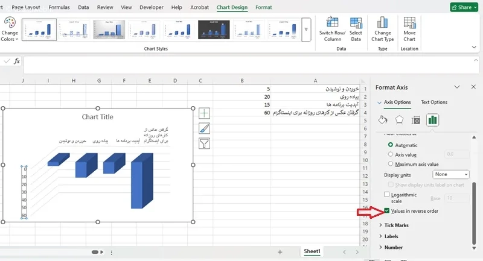483x261 pixels.
Task: Uncheck Values in reverse order
Action: (x=387, y=211)
